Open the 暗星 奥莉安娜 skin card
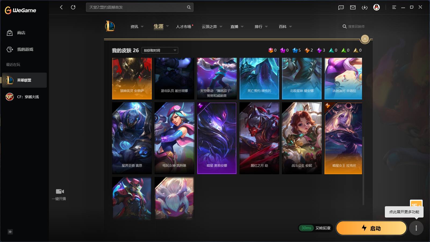This screenshot has width=430, height=242. (217, 138)
